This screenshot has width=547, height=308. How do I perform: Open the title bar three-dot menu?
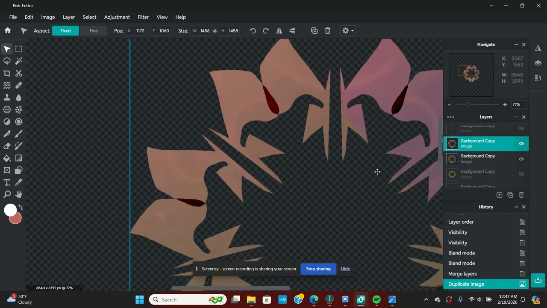coord(491,6)
